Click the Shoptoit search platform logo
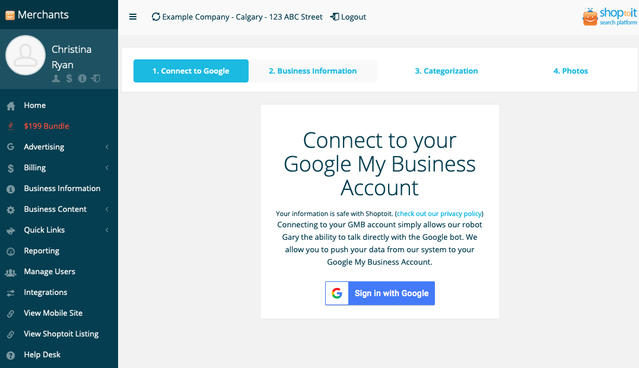 tap(610, 17)
